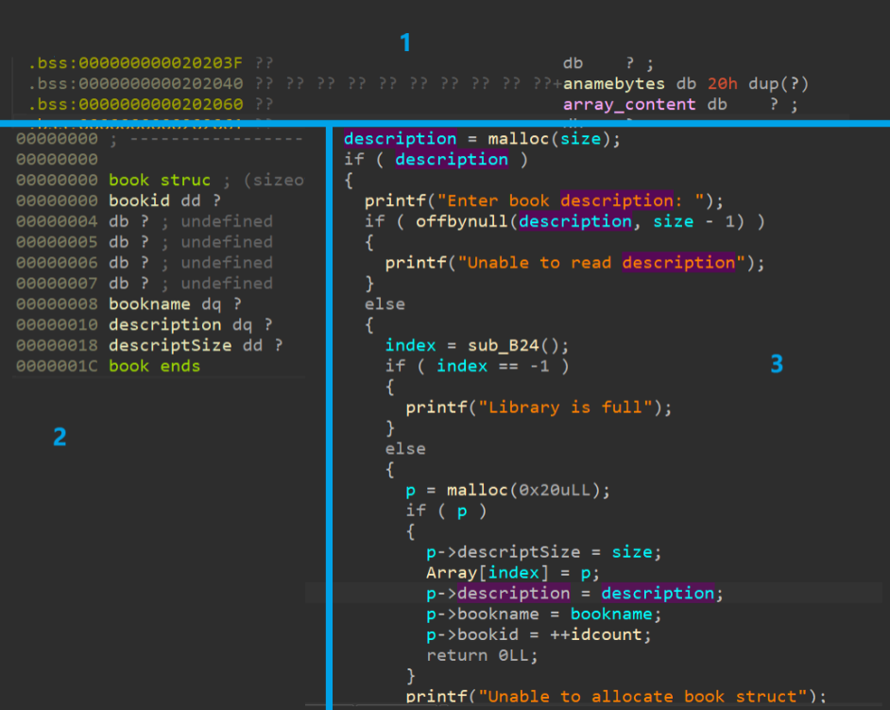
Task: Select the 'description dq ?' struct field
Action: [x=191, y=325]
